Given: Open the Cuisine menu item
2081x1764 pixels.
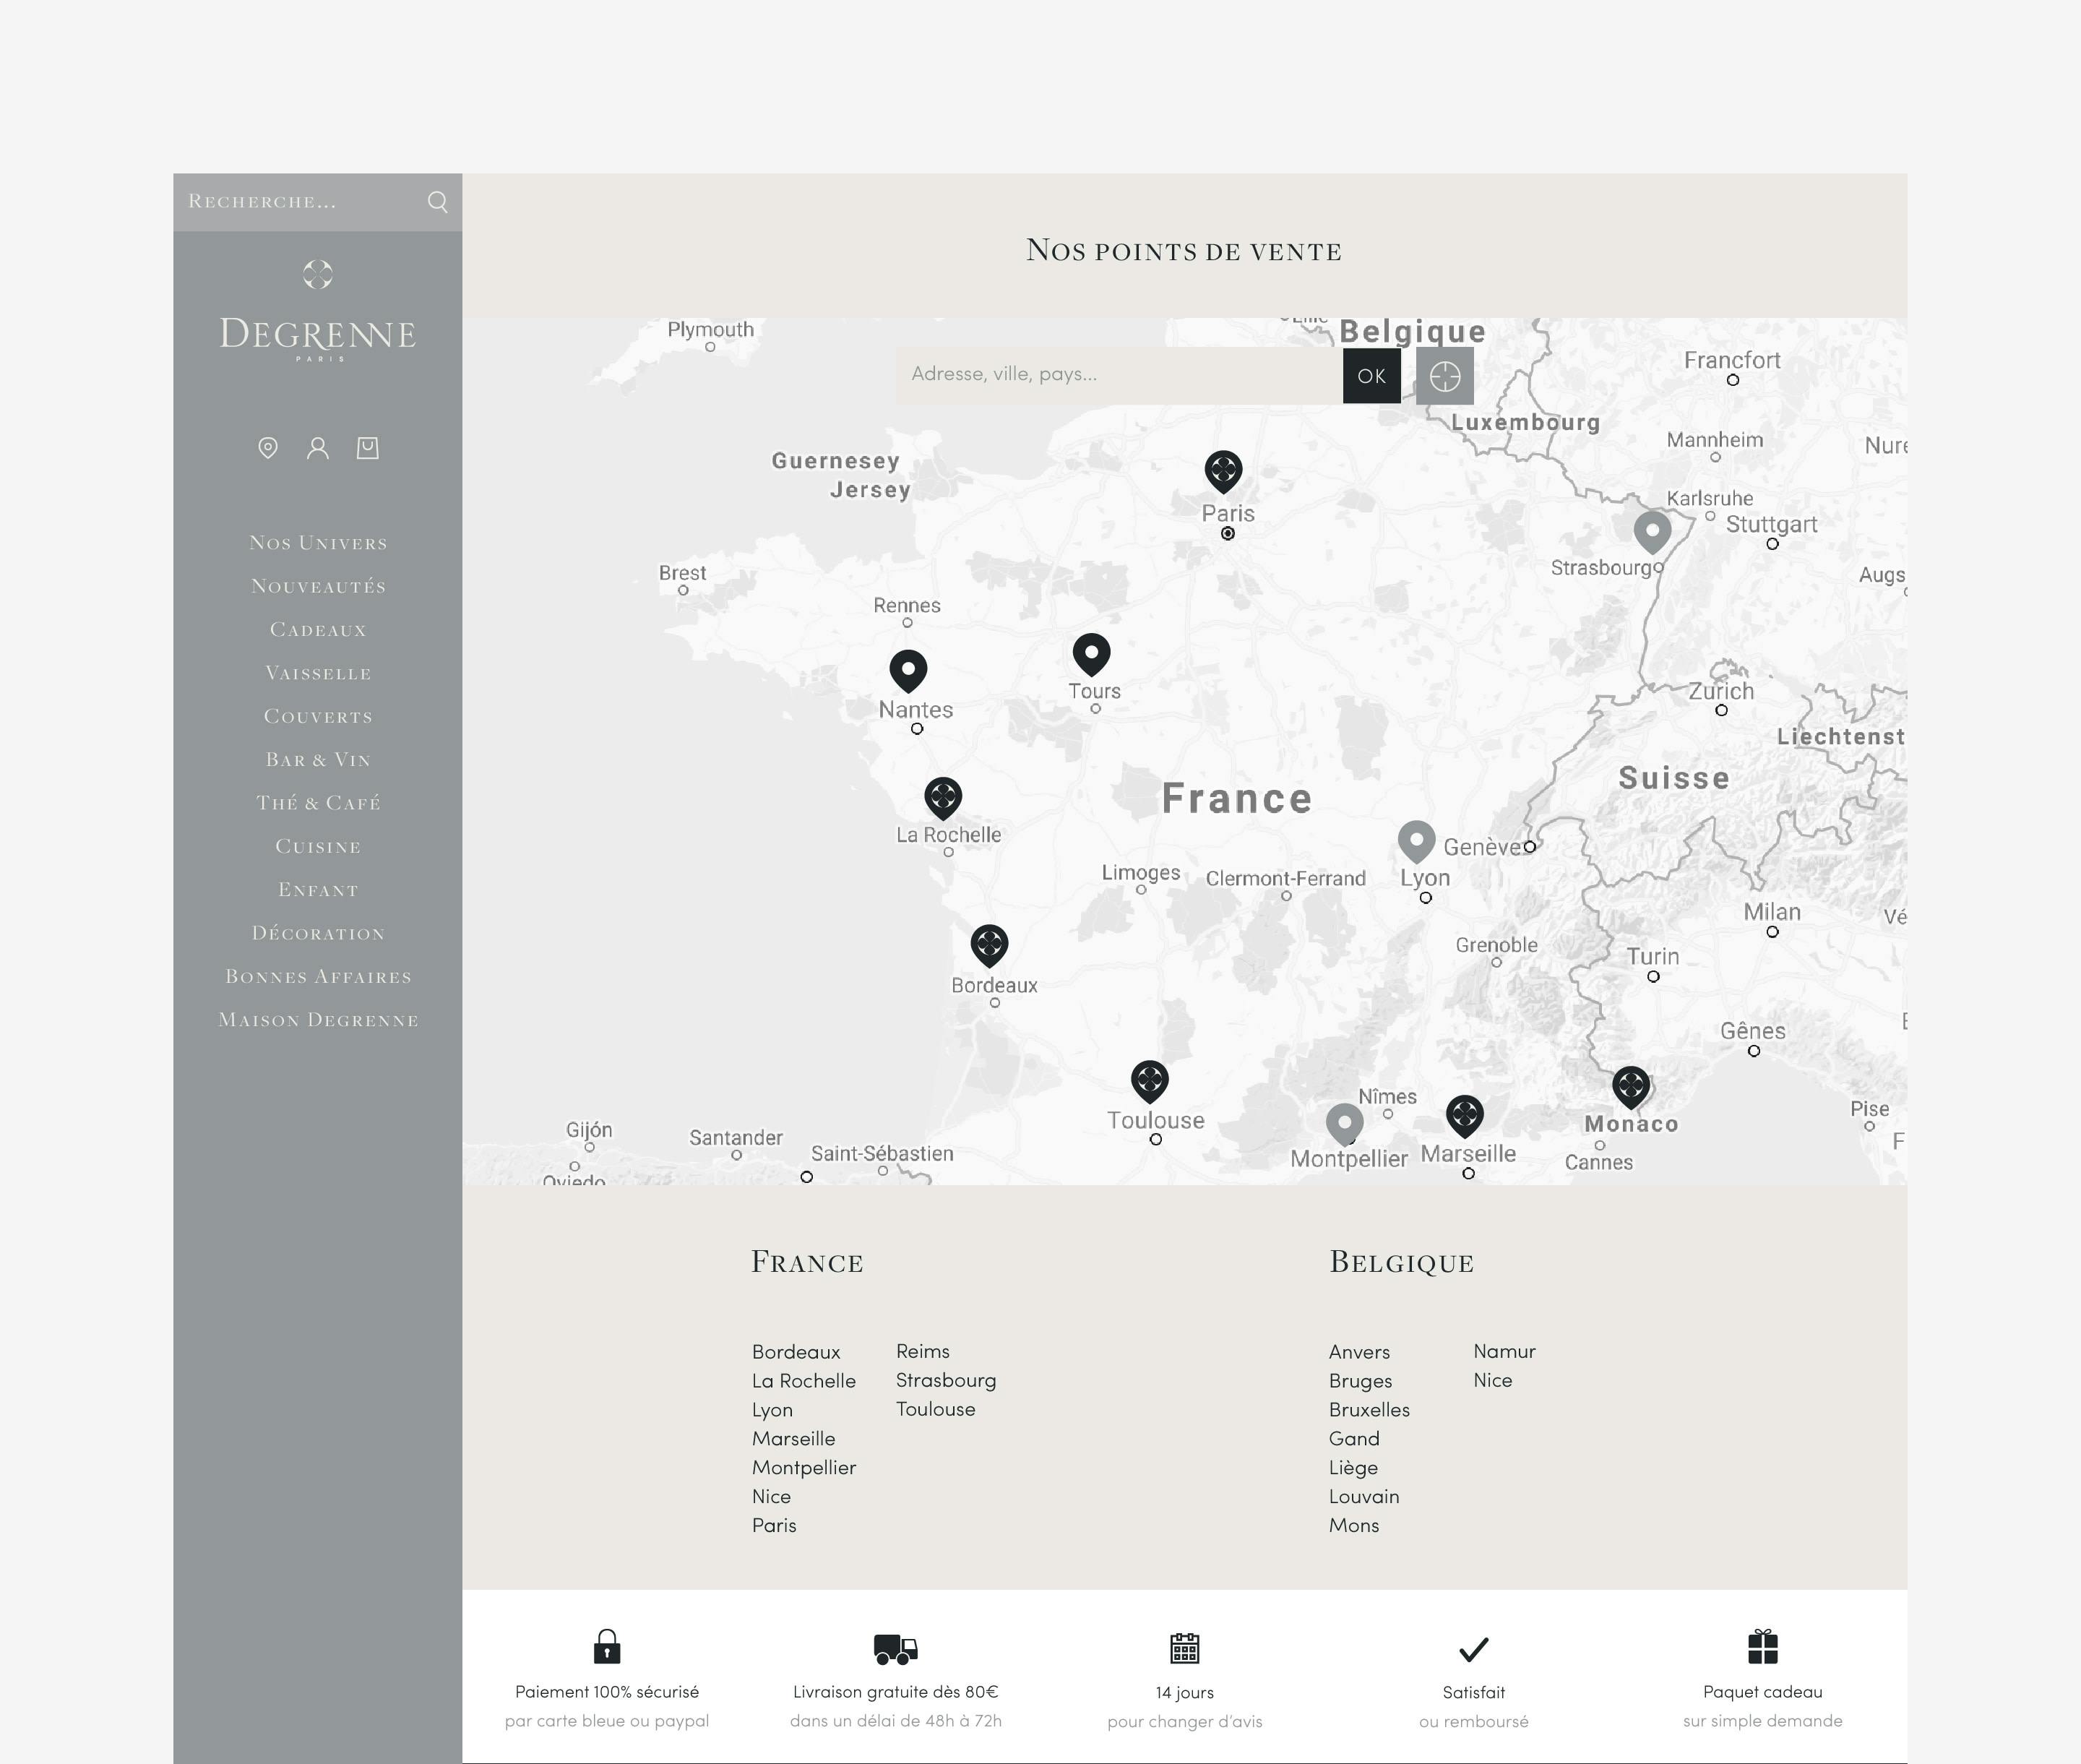Looking at the screenshot, I should 318,847.
